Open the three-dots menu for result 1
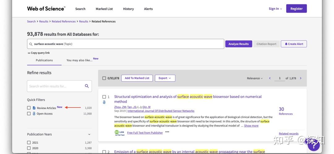Viewport: 334px width, 154px height. [x=167, y=132]
